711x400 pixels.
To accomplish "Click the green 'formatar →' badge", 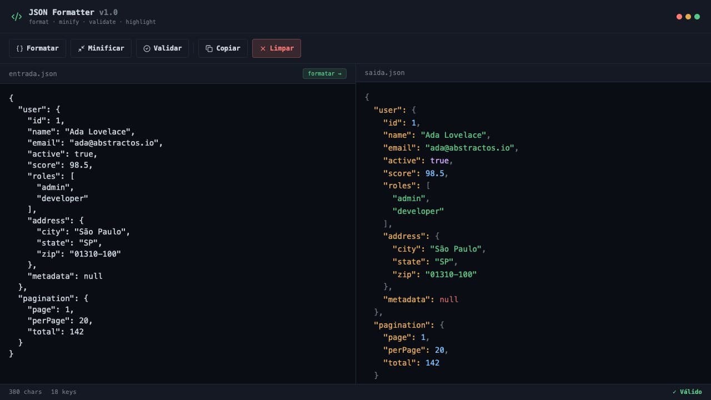I will click(x=324, y=73).
